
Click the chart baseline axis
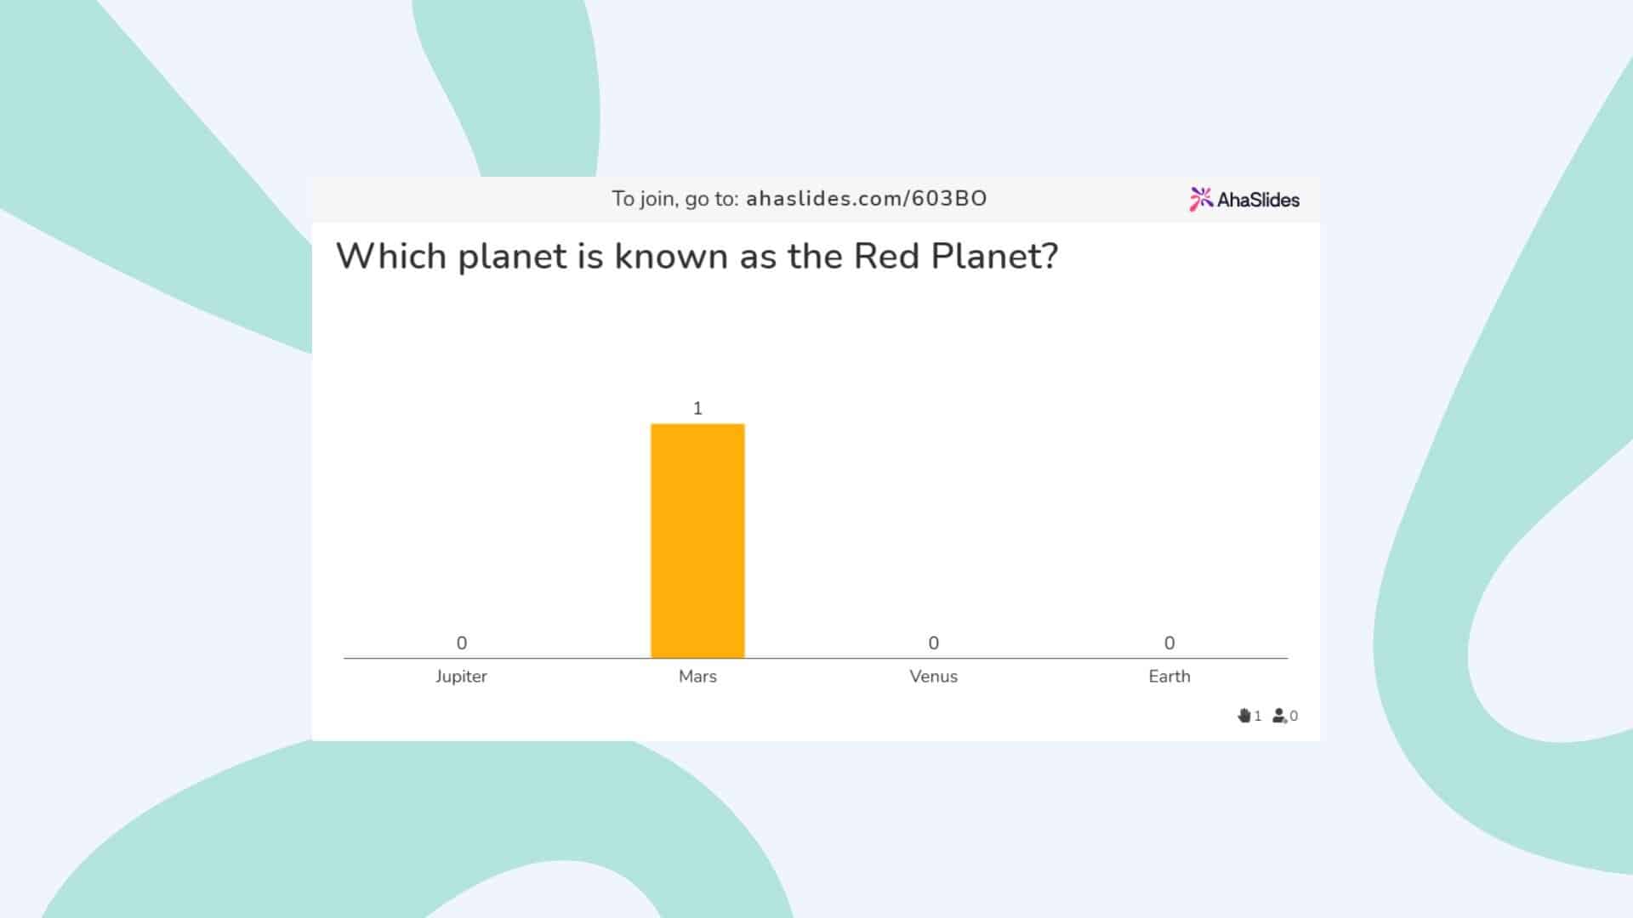(816, 658)
